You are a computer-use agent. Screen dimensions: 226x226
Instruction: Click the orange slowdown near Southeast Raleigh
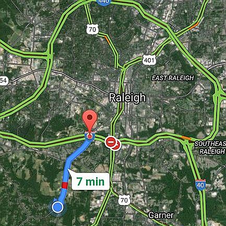[x=186, y=138]
